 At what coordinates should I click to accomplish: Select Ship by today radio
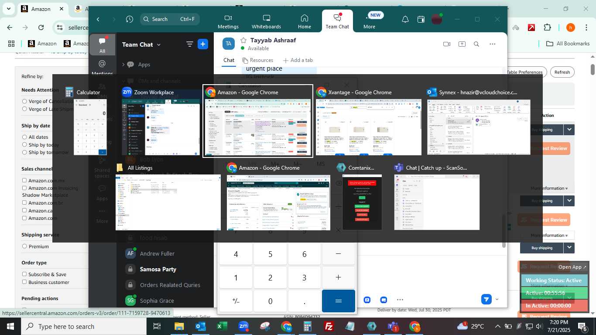24,145
